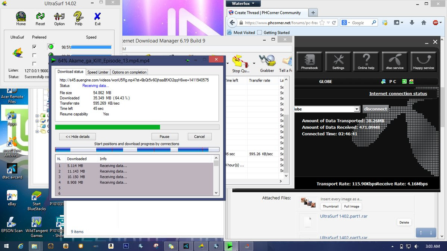Open WildTangent Games desktop shortcut
447x251 pixels.
37,227
